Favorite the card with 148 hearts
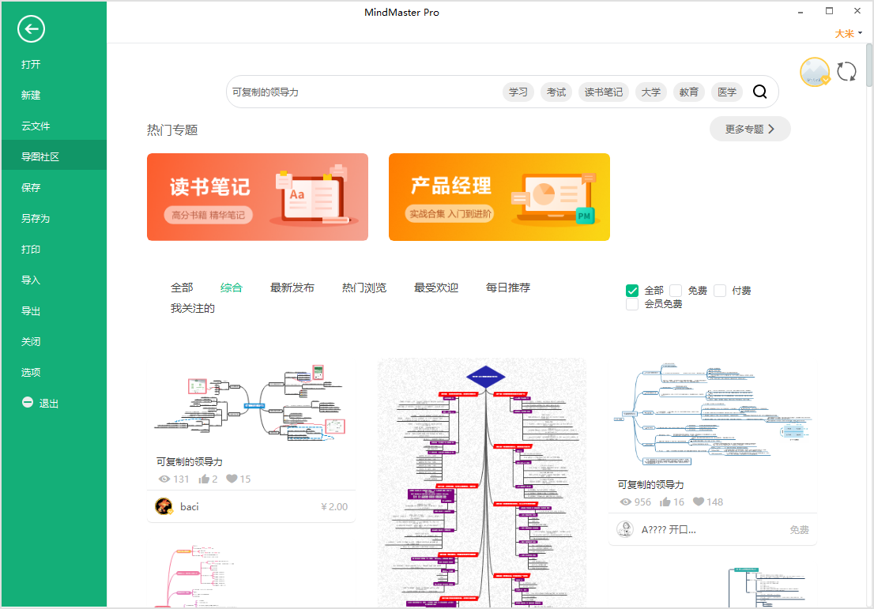874x609 pixels. [699, 502]
